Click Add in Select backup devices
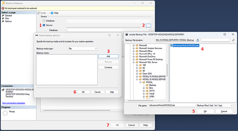 [108, 56]
